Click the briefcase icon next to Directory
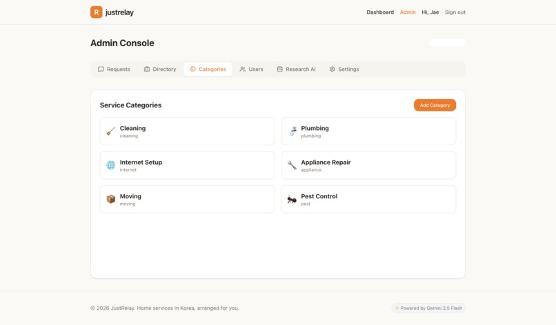The height and width of the screenshot is (325, 556). coord(147,69)
